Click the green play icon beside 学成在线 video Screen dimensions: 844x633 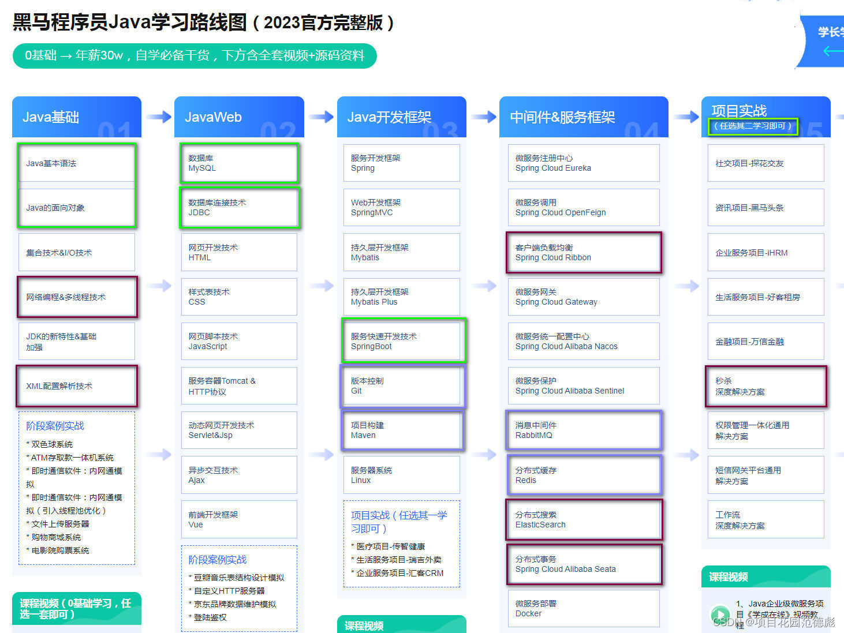pyautogui.click(x=719, y=614)
